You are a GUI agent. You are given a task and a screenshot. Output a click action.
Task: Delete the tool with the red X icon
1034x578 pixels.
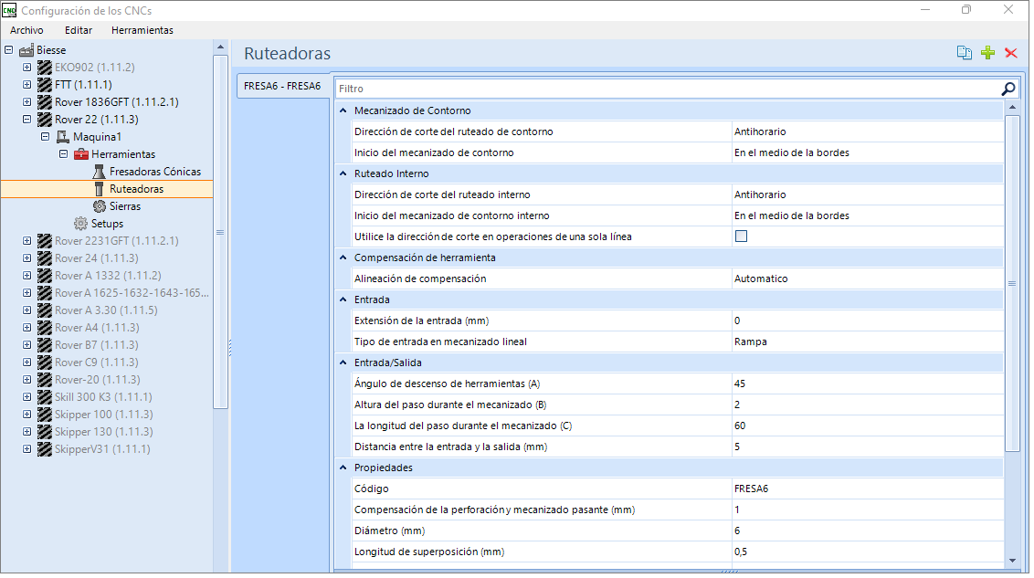coord(1010,53)
